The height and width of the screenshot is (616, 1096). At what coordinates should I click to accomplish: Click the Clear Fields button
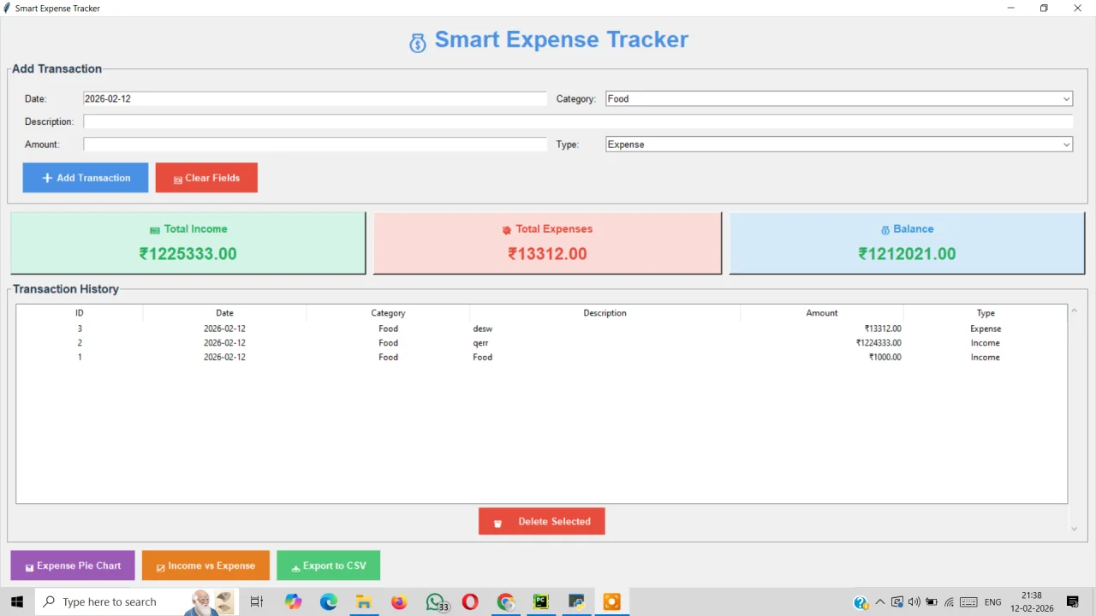(206, 178)
